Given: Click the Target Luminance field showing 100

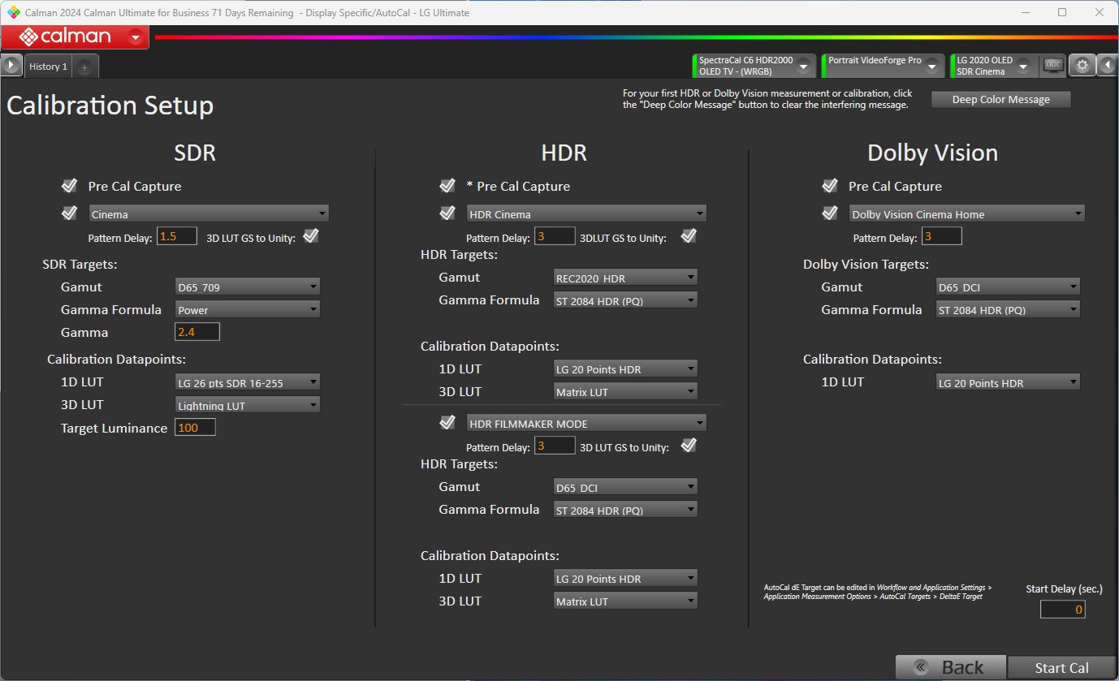Looking at the screenshot, I should (195, 427).
